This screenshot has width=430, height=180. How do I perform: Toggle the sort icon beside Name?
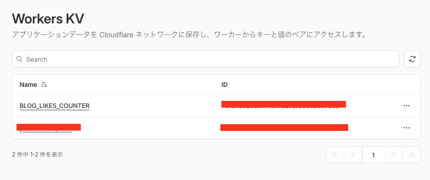(44, 85)
